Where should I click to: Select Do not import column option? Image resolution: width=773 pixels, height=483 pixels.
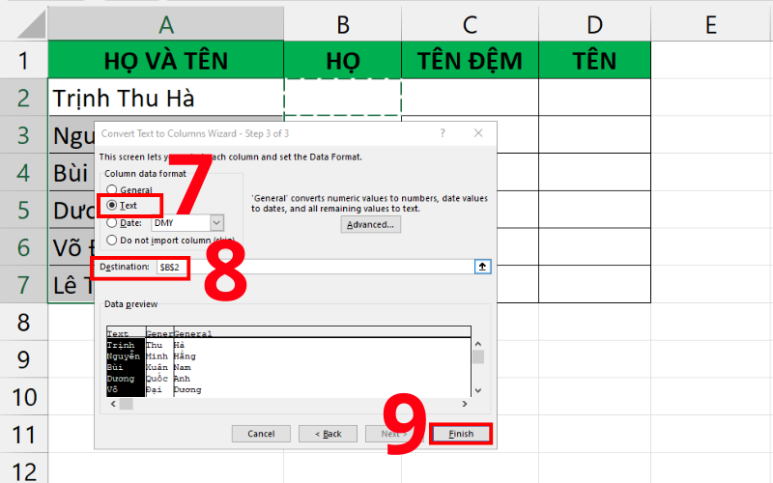(x=112, y=240)
